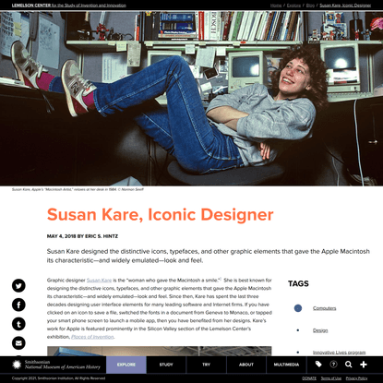The width and height of the screenshot is (383, 383).
Task: Click the DONATE footer link
Action: click(309, 378)
